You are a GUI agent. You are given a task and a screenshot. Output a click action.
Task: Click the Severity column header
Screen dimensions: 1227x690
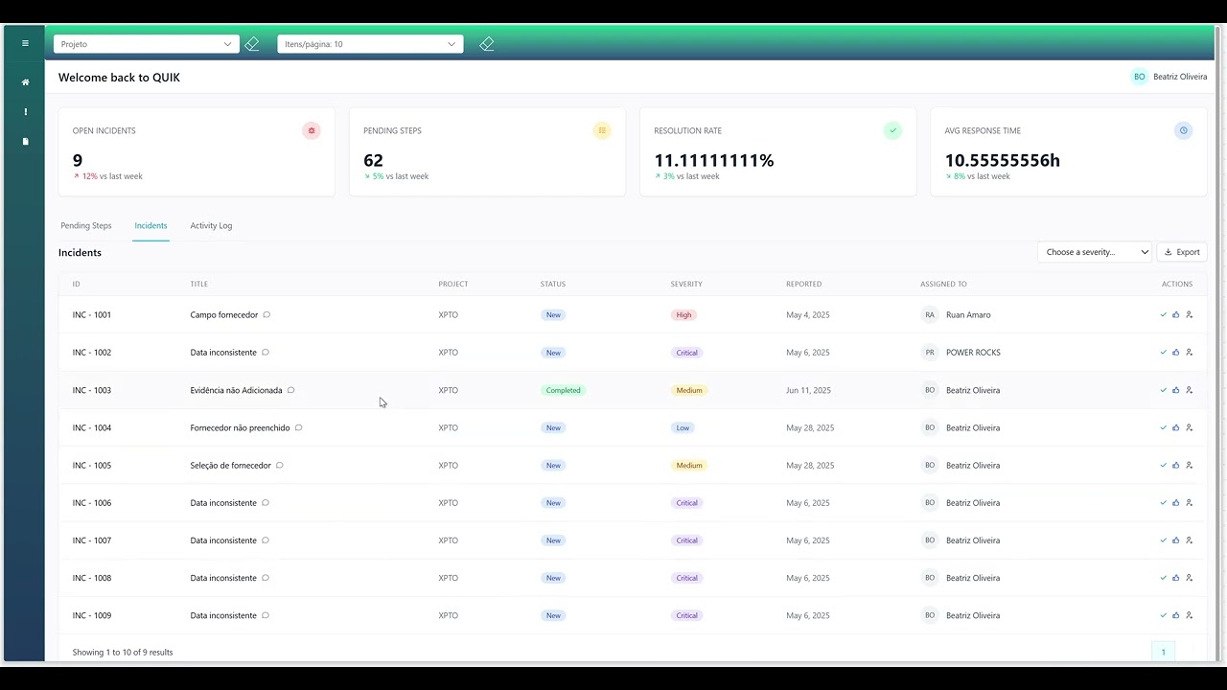pyautogui.click(x=686, y=284)
